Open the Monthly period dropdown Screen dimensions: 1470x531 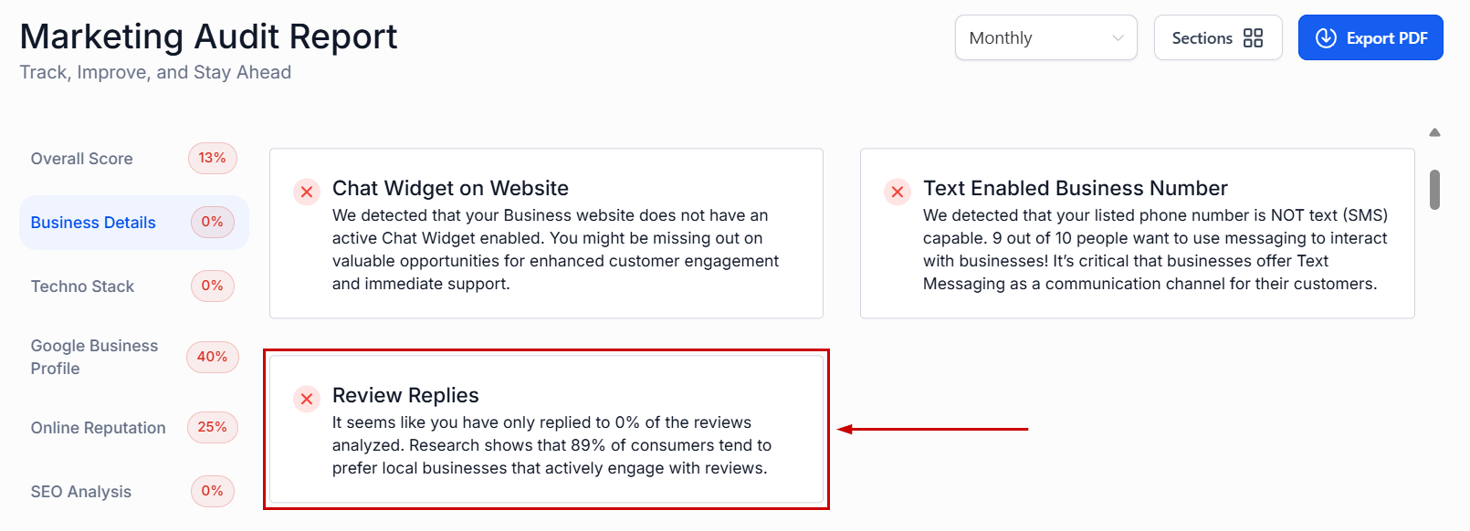coord(1045,38)
